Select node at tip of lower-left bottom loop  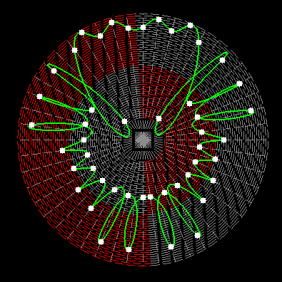[101, 241]
